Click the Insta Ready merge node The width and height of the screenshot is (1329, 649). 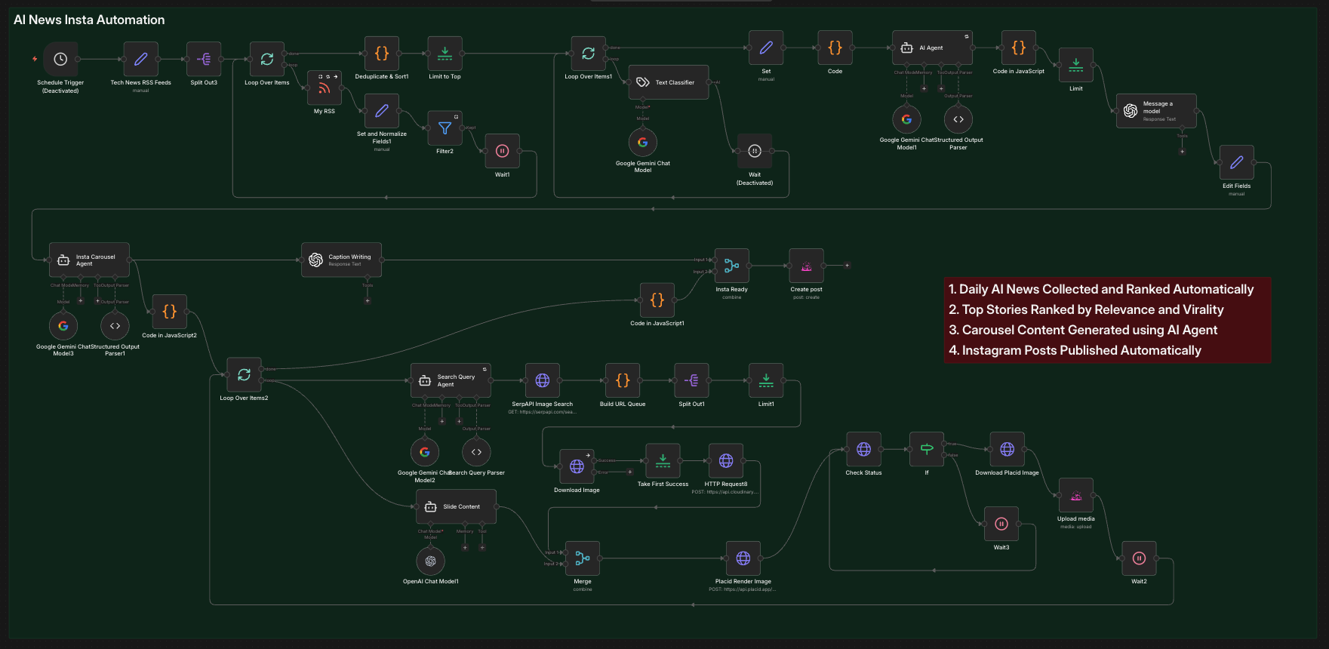point(731,266)
